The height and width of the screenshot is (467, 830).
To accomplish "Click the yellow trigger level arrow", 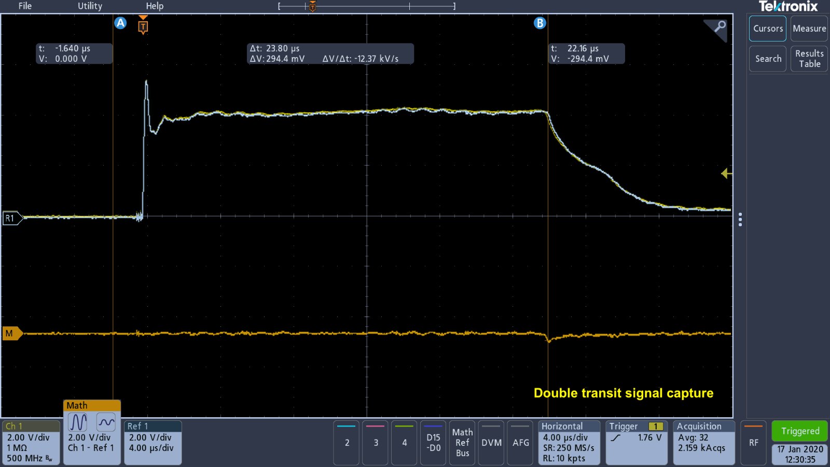I will coord(726,173).
